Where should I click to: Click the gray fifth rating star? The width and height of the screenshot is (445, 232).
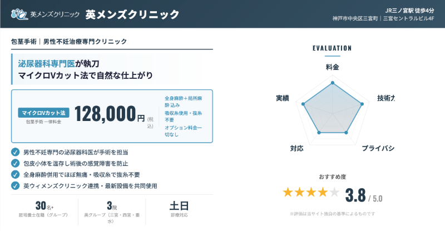pyautogui.click(x=334, y=193)
